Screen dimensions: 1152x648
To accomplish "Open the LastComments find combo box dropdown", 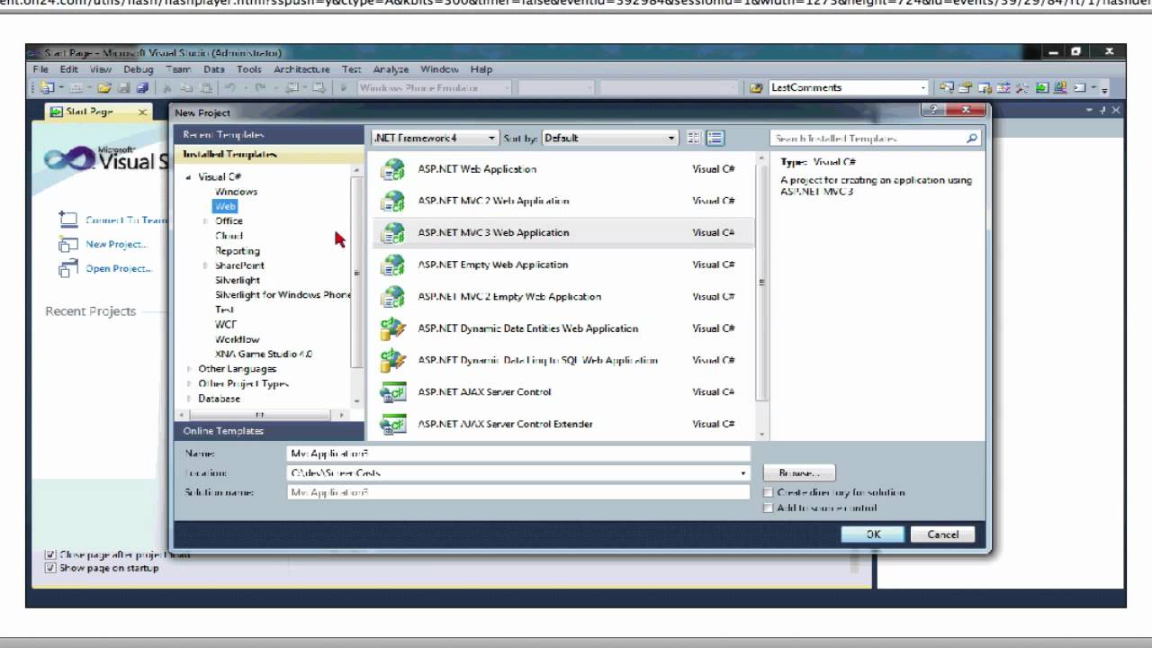I will (922, 87).
